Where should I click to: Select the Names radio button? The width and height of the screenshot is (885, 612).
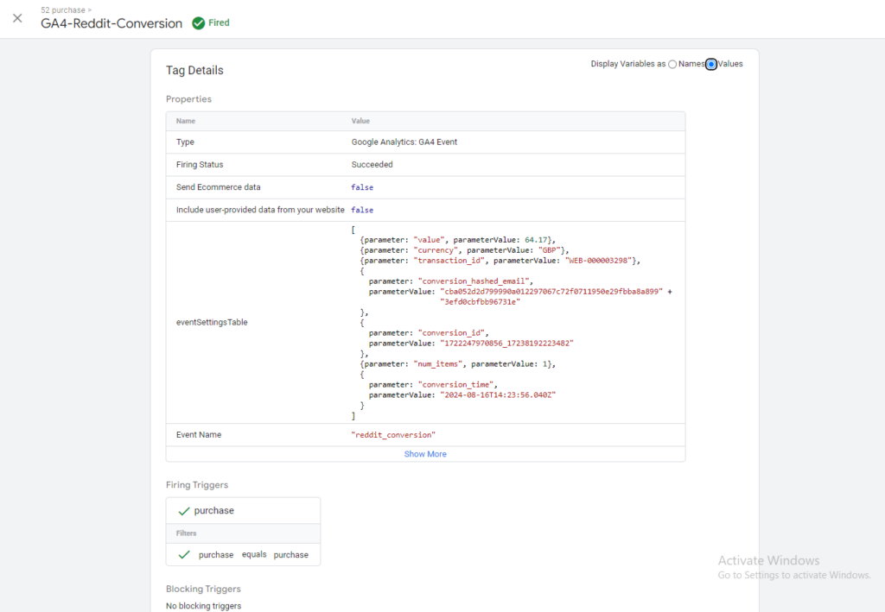click(x=672, y=64)
